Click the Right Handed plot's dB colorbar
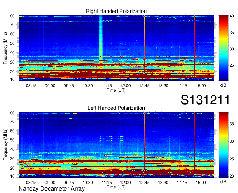 (x=223, y=48)
